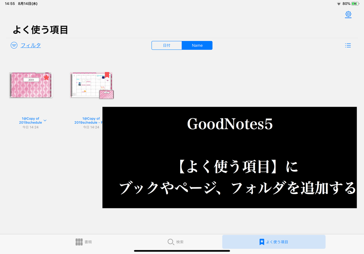This screenshot has height=254, width=364.
Task: Click title '1@Copy of 2019schedule' under first notebook
Action: [x=30, y=121]
